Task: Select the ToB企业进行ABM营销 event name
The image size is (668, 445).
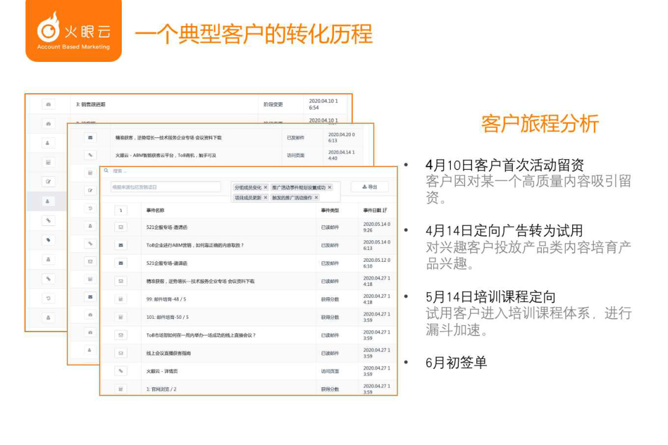Action: (195, 245)
